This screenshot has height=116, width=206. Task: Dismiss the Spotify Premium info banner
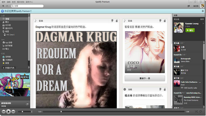203,11
